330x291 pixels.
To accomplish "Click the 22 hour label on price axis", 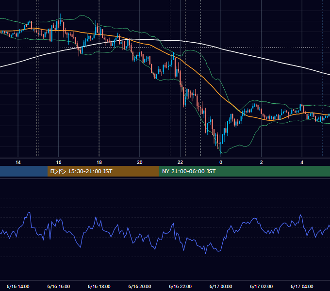I will click(180, 162).
